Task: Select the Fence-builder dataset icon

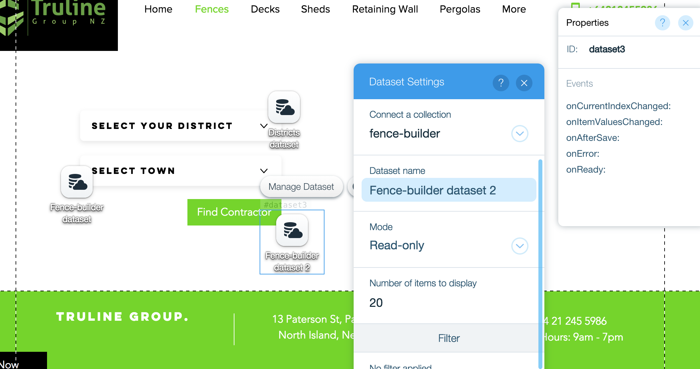Action: (77, 182)
